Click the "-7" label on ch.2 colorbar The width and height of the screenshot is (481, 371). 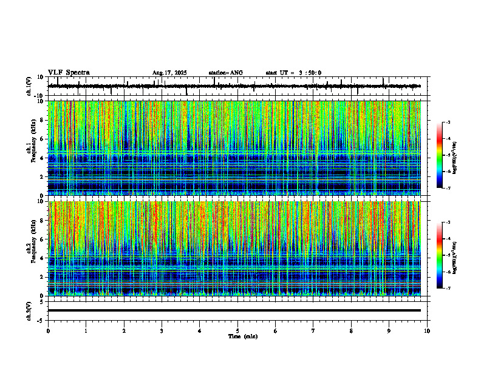coord(448,288)
